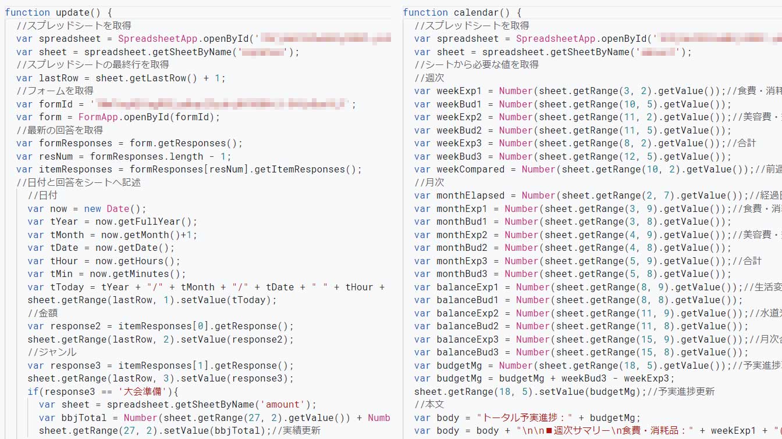This screenshot has height=439, width=782.
Task: Select the '//ジャンル' comment line
Action: (52, 352)
